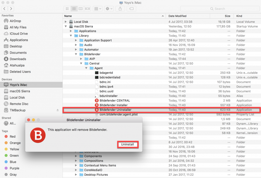This screenshot has height=178, width=261.
Task: Expand the Components folder
Action: pos(76,156)
